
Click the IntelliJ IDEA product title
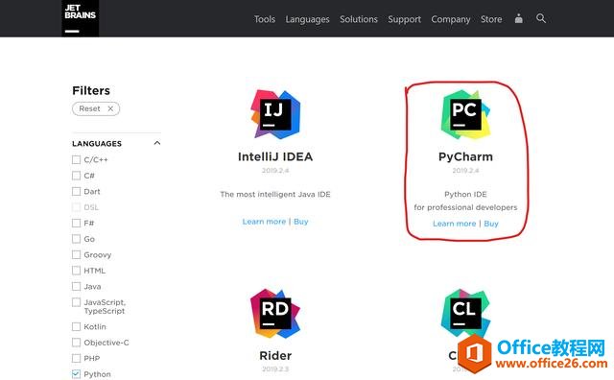click(275, 156)
